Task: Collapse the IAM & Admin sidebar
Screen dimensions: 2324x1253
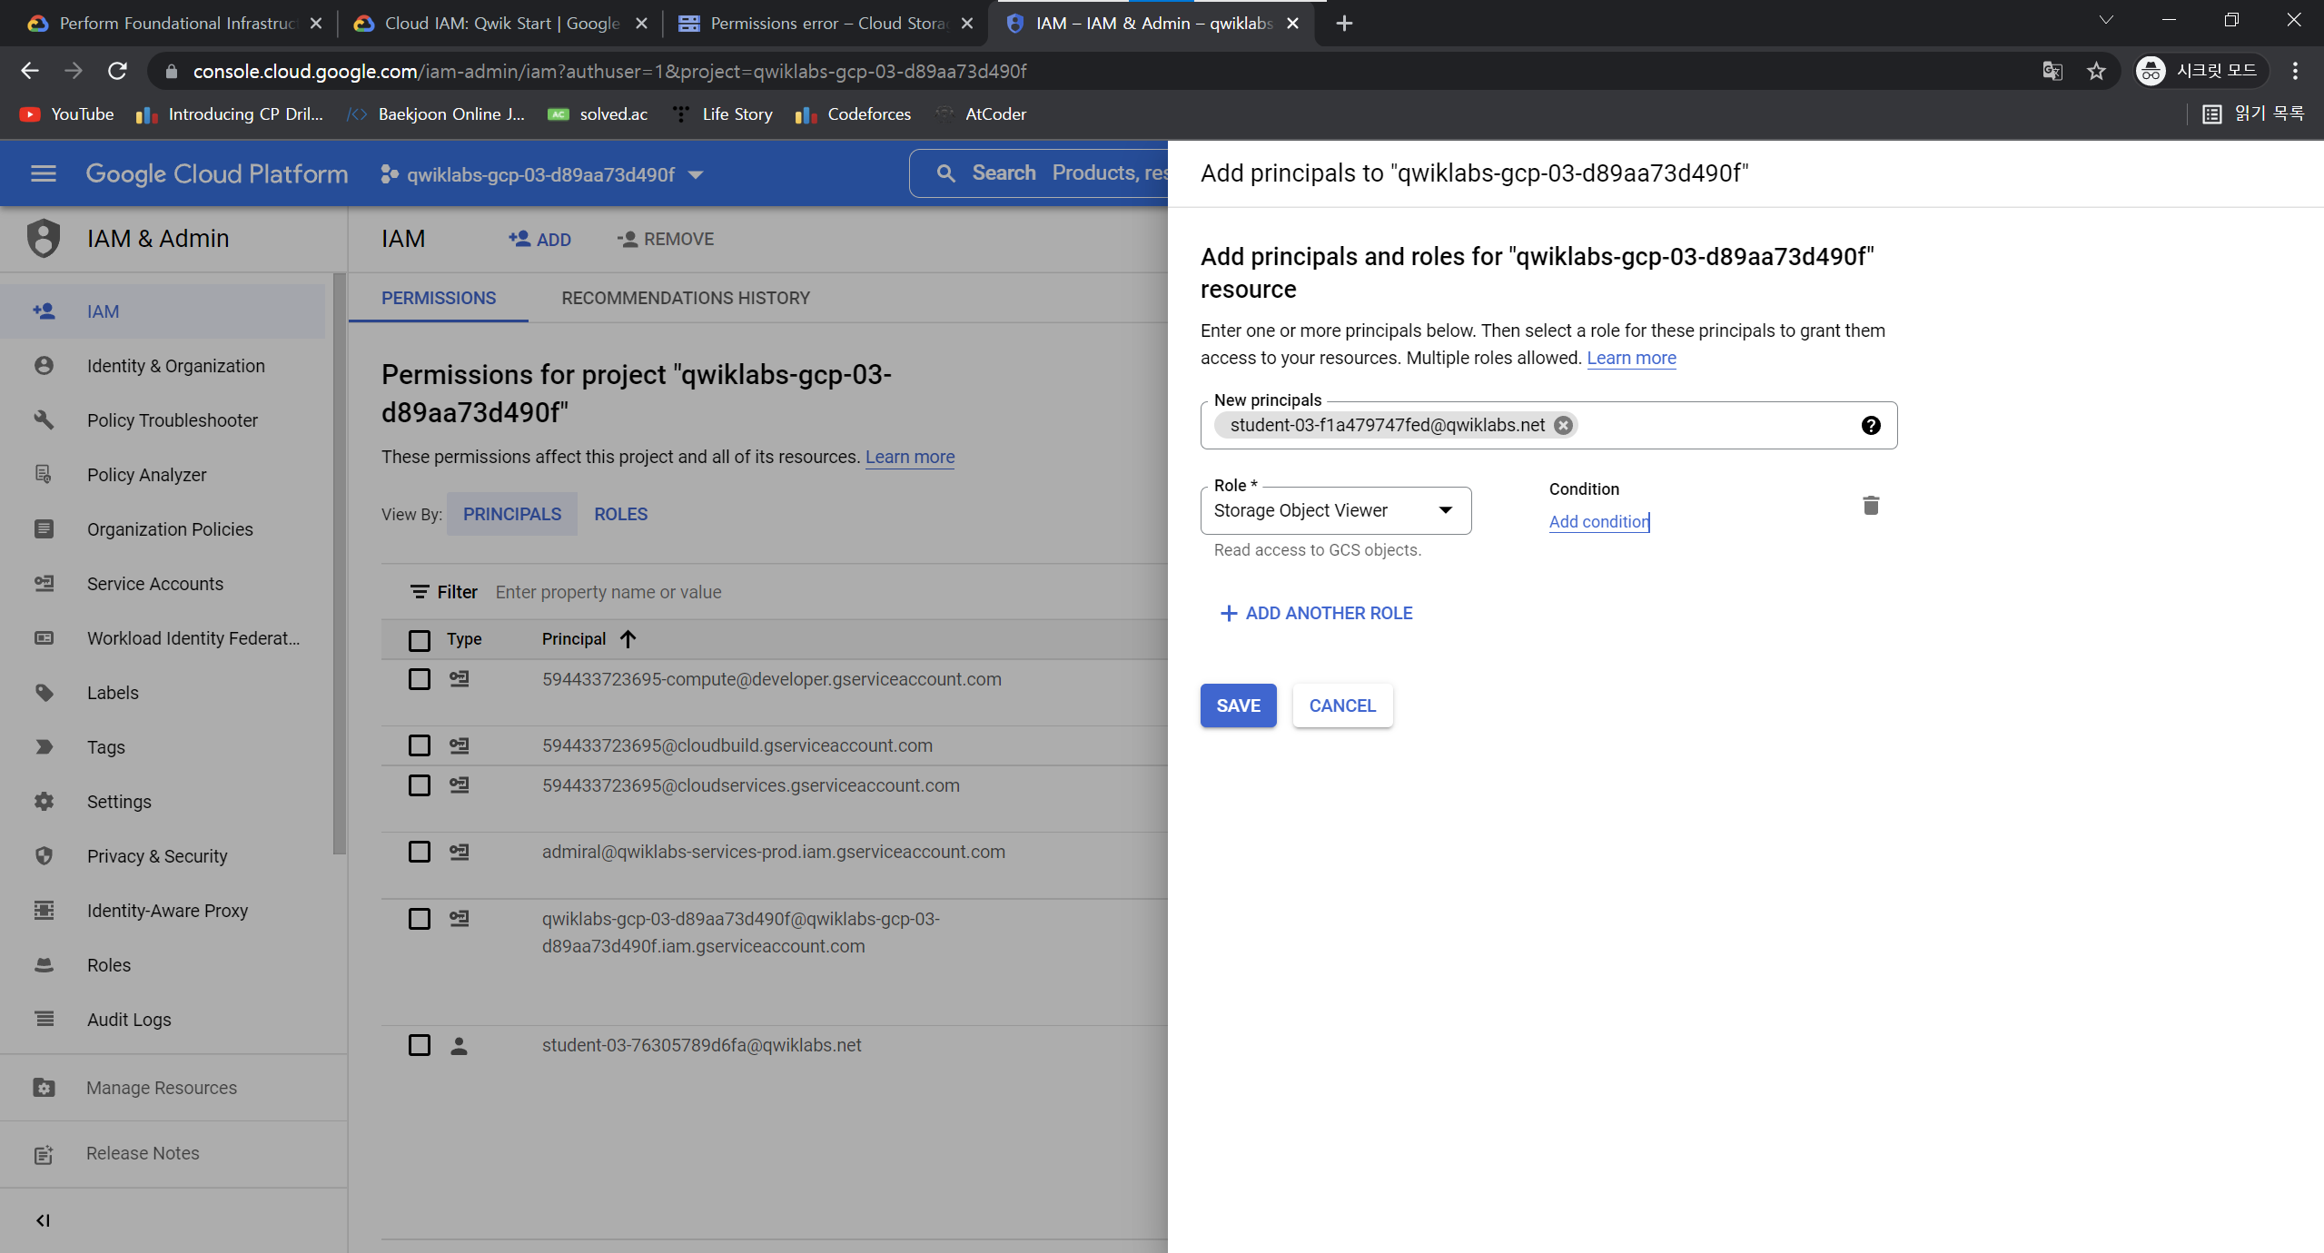Action: coord(43,1220)
